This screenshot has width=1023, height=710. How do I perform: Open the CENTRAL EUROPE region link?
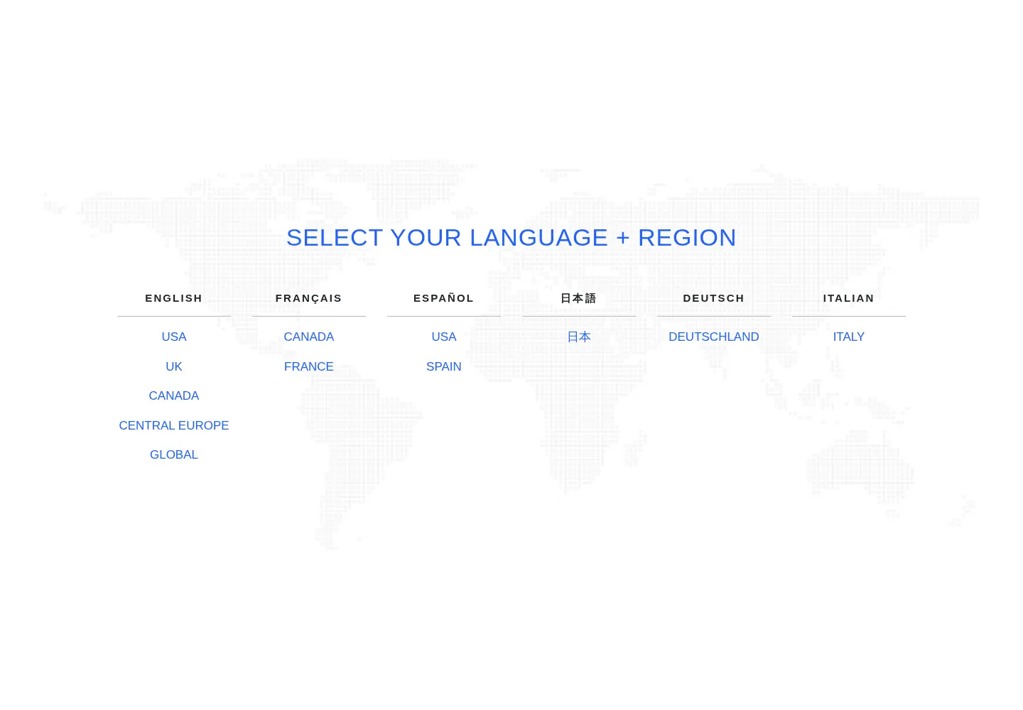click(x=174, y=426)
